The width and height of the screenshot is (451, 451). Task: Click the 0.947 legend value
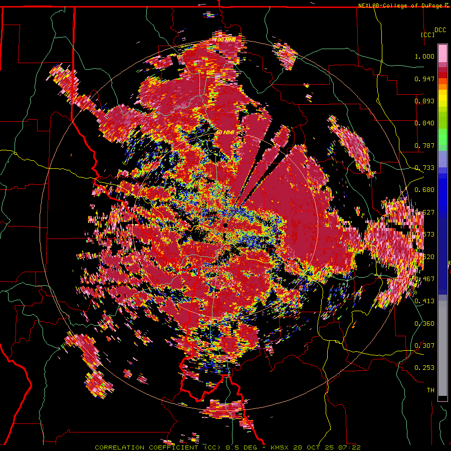[x=424, y=79]
